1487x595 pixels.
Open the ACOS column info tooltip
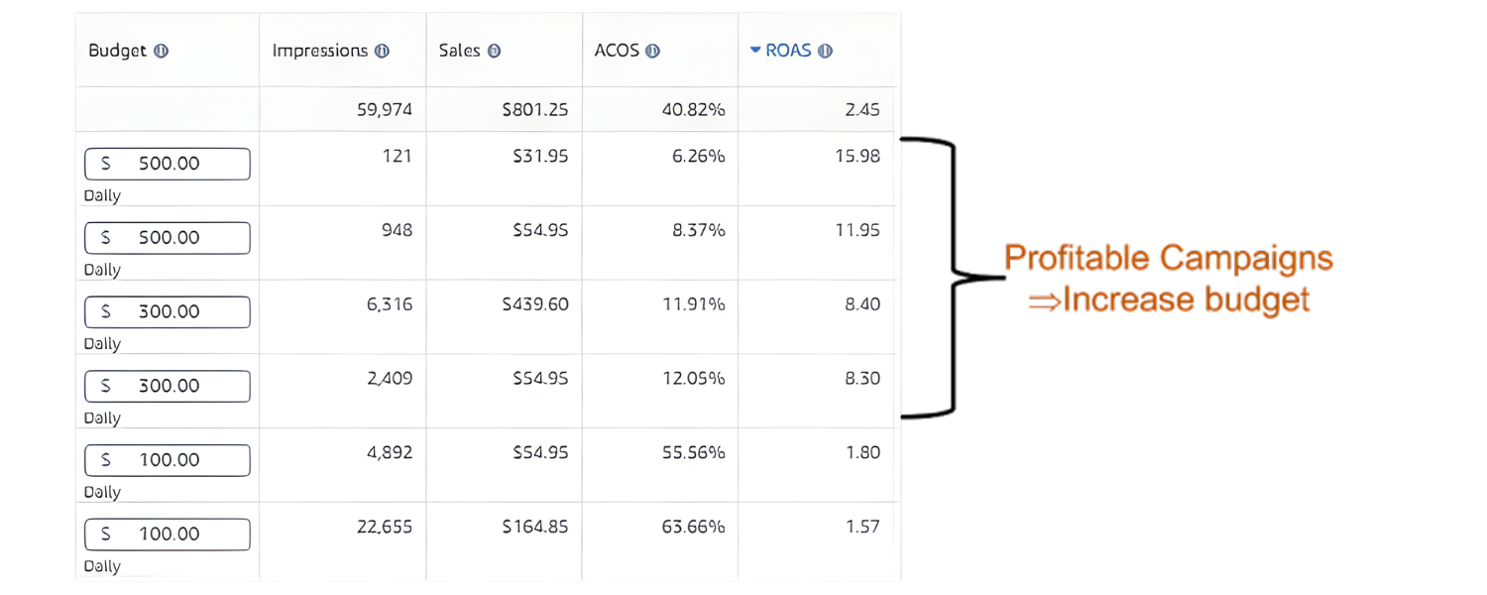652,51
